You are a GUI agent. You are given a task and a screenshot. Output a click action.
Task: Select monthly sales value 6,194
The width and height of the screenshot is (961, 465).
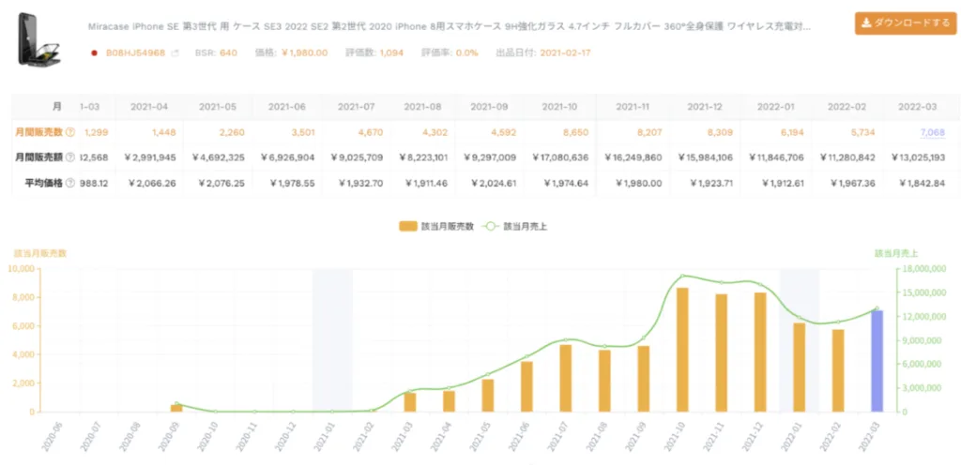click(x=791, y=131)
